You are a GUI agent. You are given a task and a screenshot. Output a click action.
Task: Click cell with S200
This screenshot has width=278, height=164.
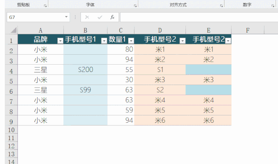86,69
